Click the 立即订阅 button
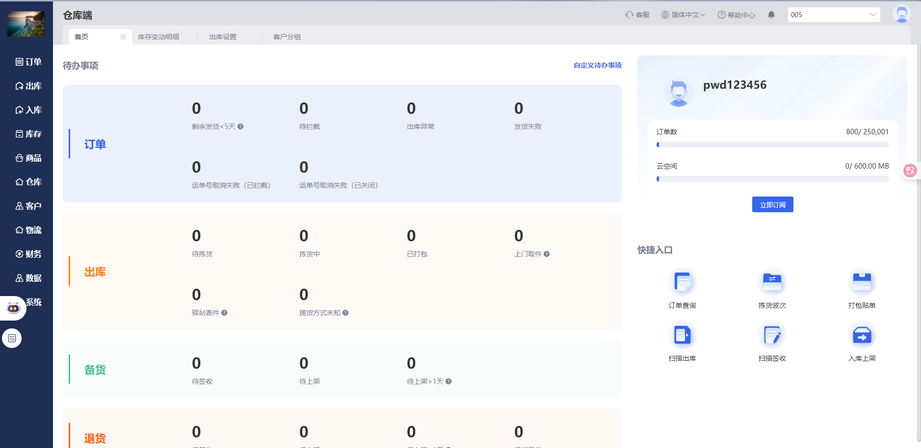Image resolution: width=921 pixels, height=448 pixels. (772, 205)
